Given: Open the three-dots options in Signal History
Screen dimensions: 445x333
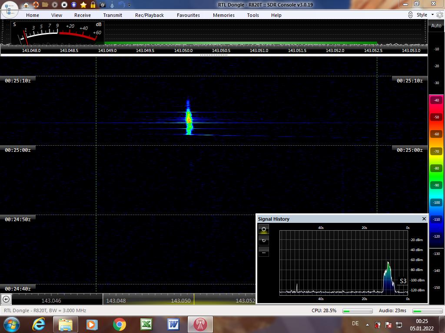Looking at the screenshot, I should click(264, 252).
